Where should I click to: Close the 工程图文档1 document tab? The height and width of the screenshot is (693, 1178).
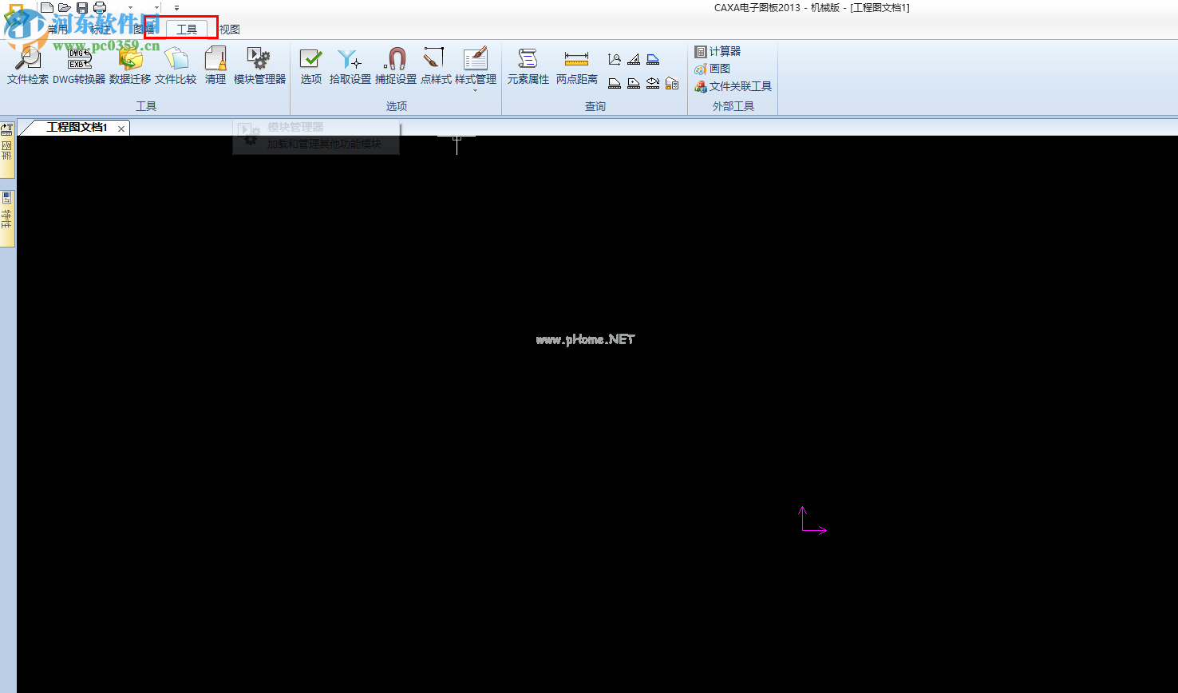pyautogui.click(x=121, y=129)
